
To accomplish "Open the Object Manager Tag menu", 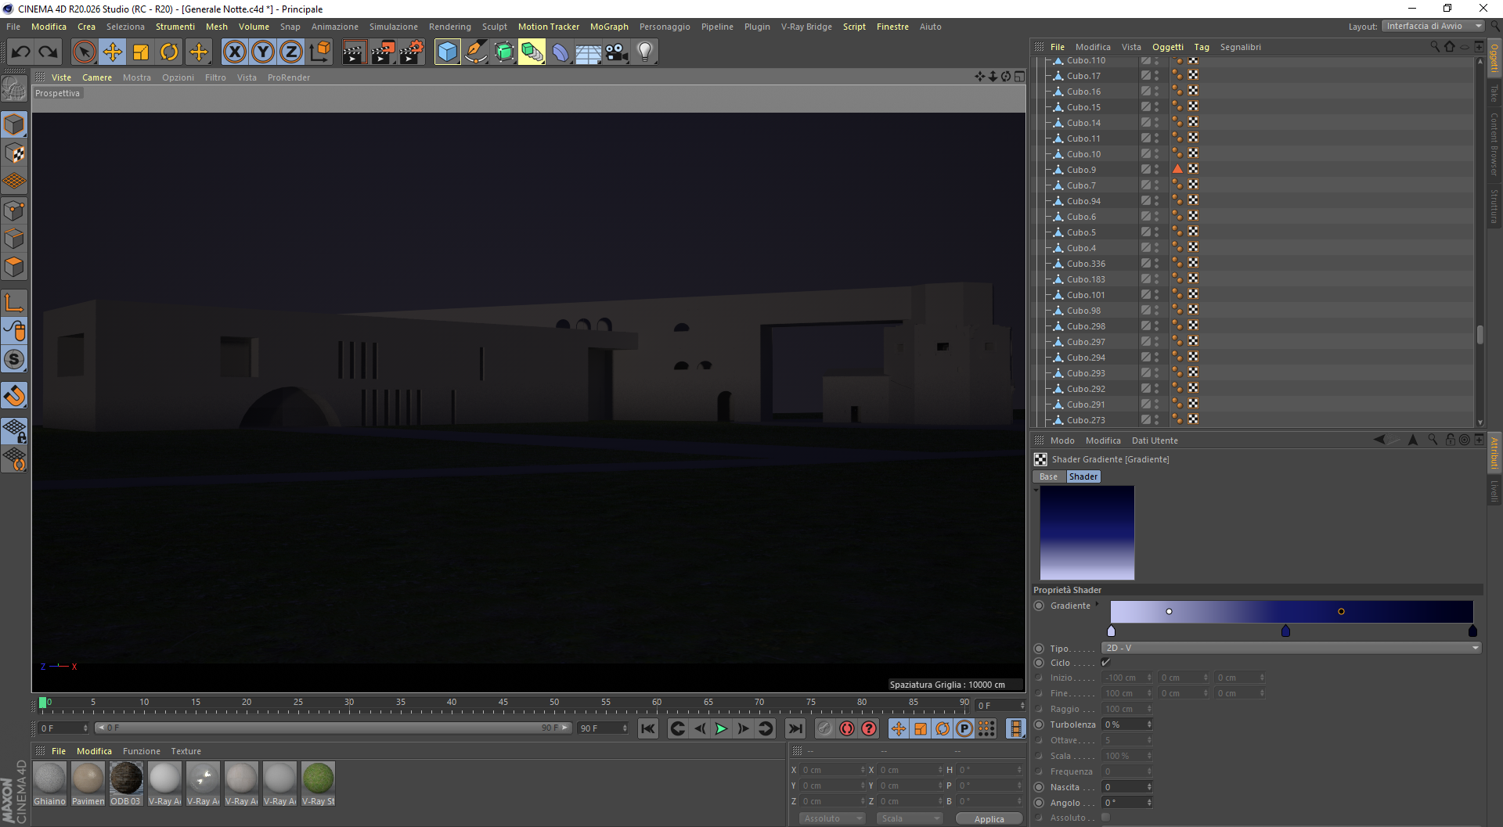I will click(x=1202, y=47).
